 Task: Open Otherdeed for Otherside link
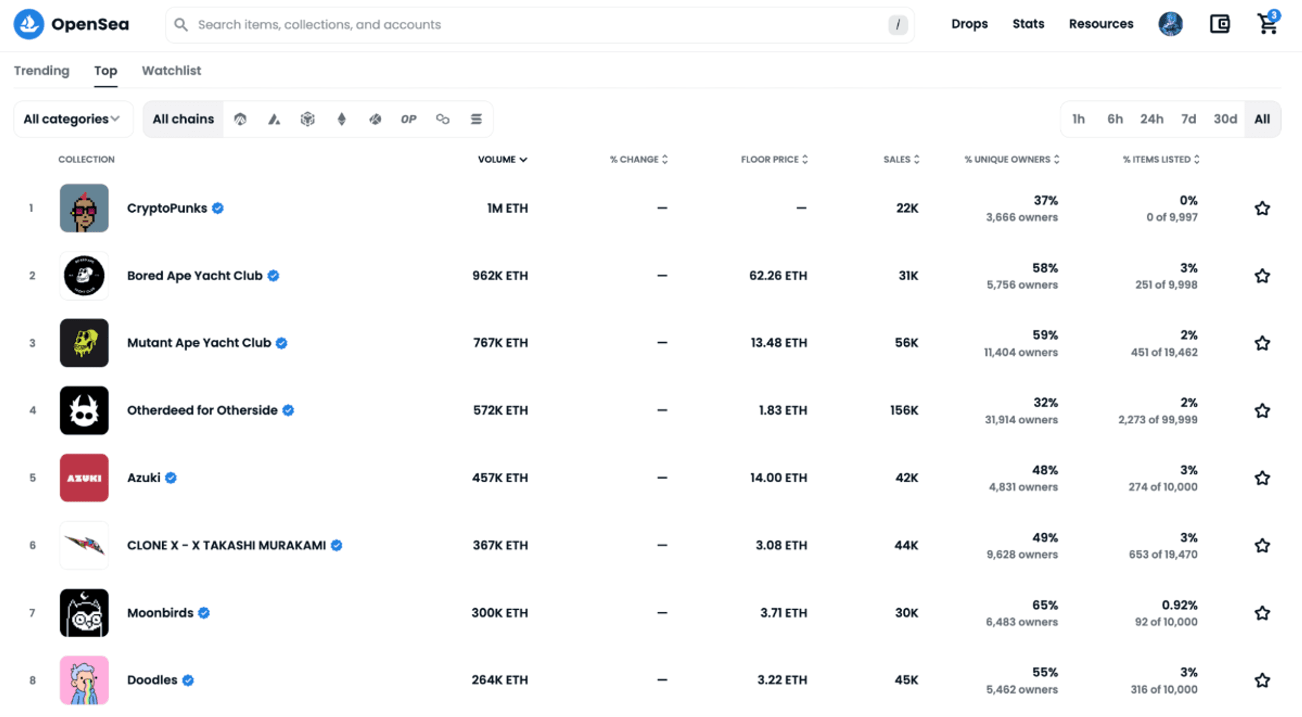[202, 410]
